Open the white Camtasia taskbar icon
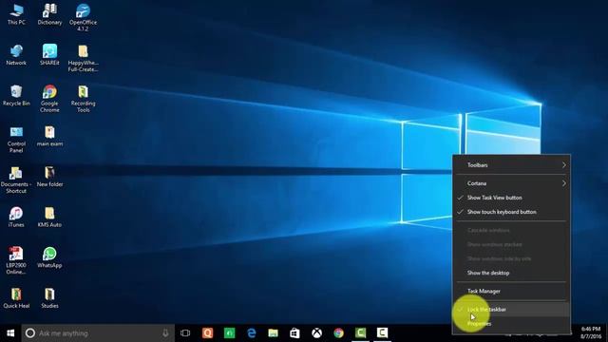The height and width of the screenshot is (342, 608). 382,332
